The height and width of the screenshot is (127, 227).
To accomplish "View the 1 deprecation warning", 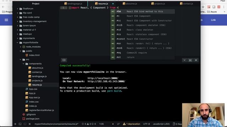I will tap(132, 124).
